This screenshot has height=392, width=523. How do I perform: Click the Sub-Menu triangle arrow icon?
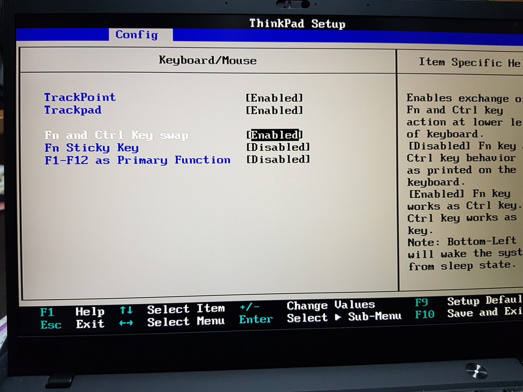(x=338, y=318)
